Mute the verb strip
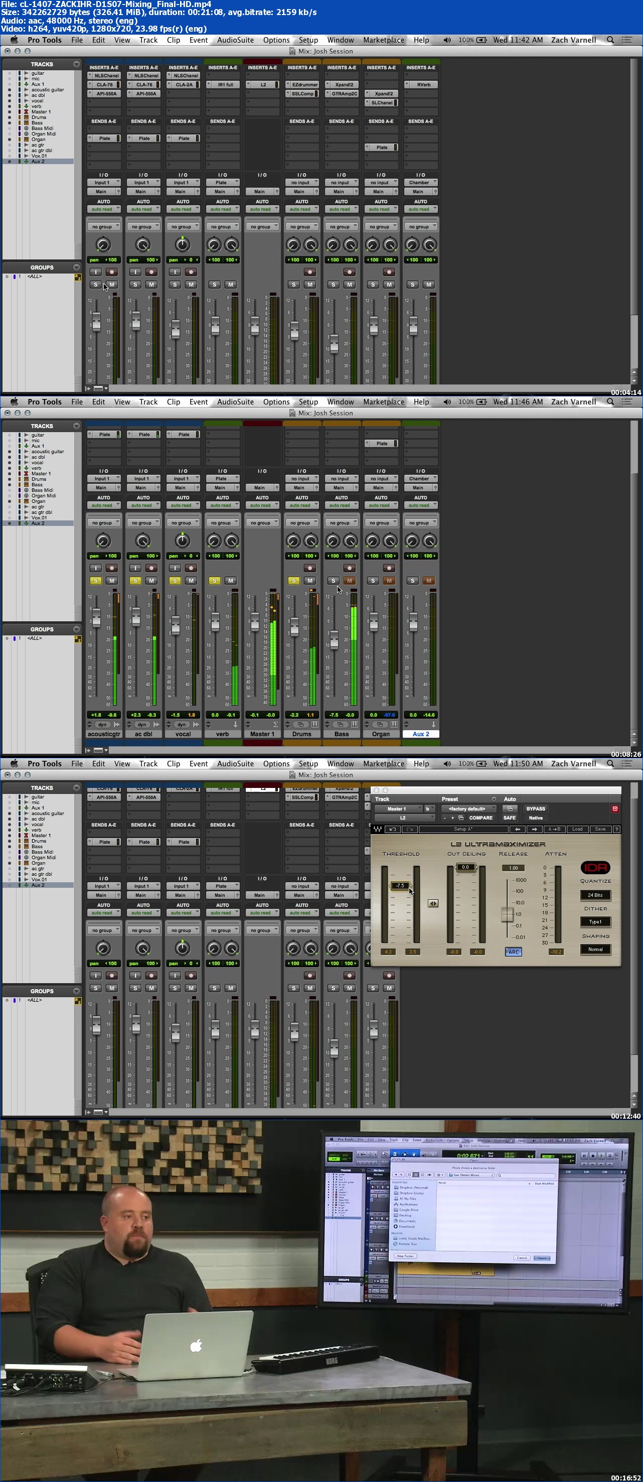 [x=231, y=581]
